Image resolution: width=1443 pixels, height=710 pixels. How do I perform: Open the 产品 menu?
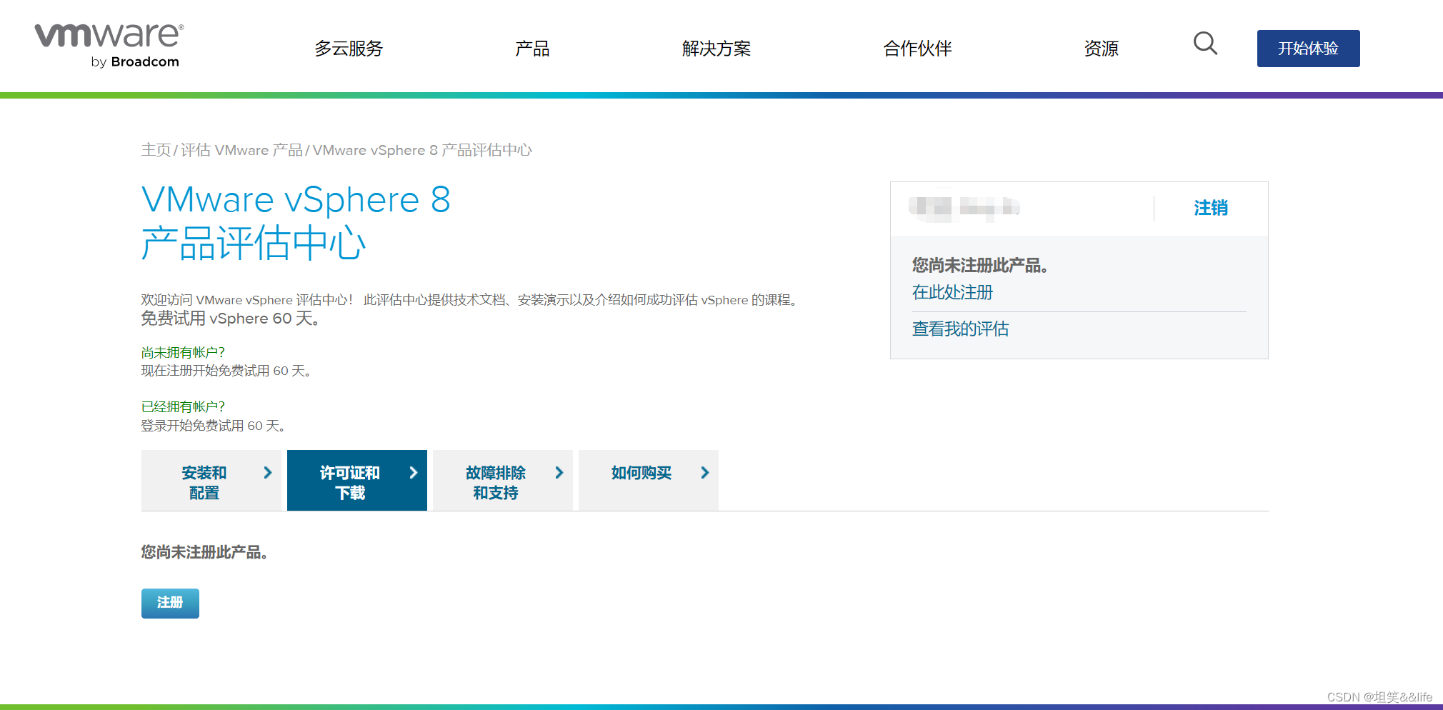pyautogui.click(x=531, y=49)
